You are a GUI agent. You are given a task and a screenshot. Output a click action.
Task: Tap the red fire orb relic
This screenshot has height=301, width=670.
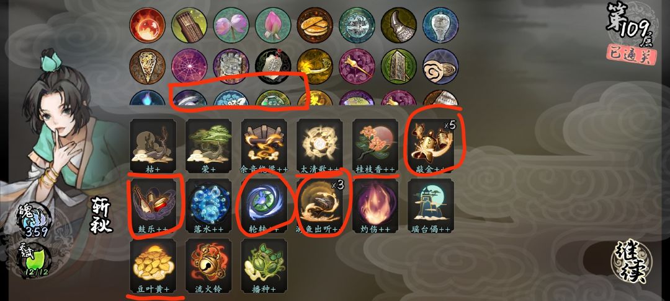point(147,25)
